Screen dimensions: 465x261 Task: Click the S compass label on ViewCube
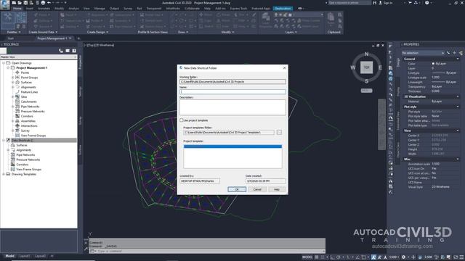click(x=366, y=81)
